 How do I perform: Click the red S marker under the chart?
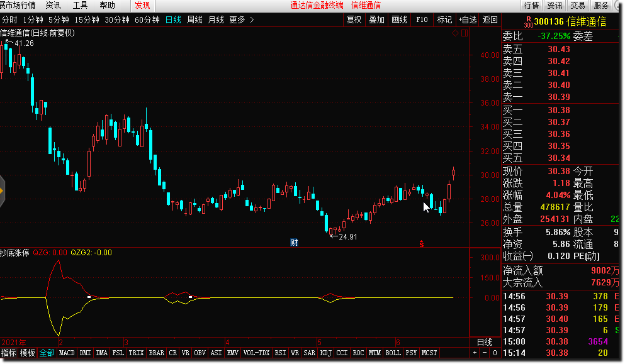(x=421, y=244)
